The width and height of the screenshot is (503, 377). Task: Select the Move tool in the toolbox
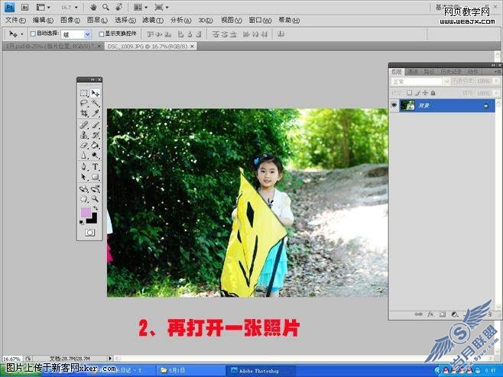[x=96, y=93]
